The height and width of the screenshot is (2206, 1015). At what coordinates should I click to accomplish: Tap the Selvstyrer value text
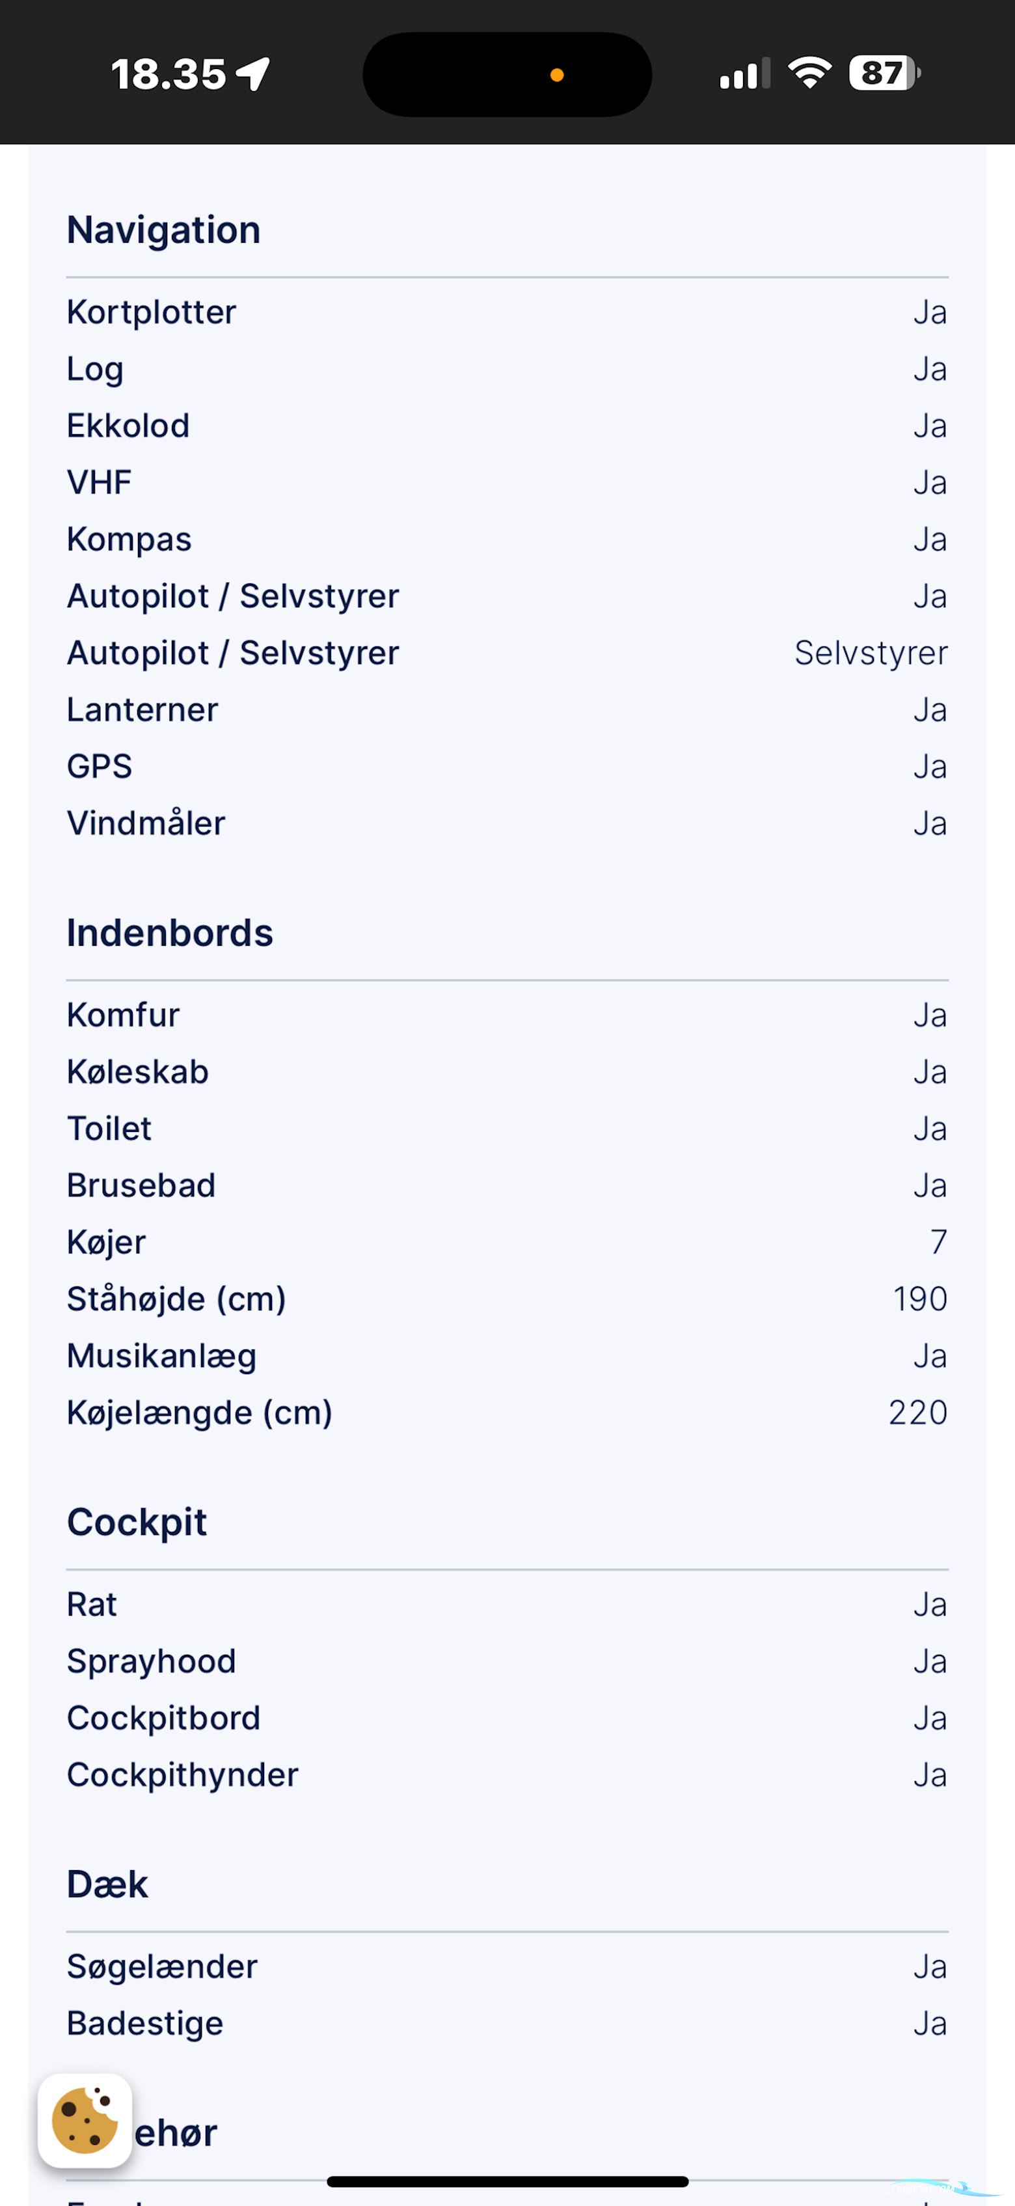[871, 652]
